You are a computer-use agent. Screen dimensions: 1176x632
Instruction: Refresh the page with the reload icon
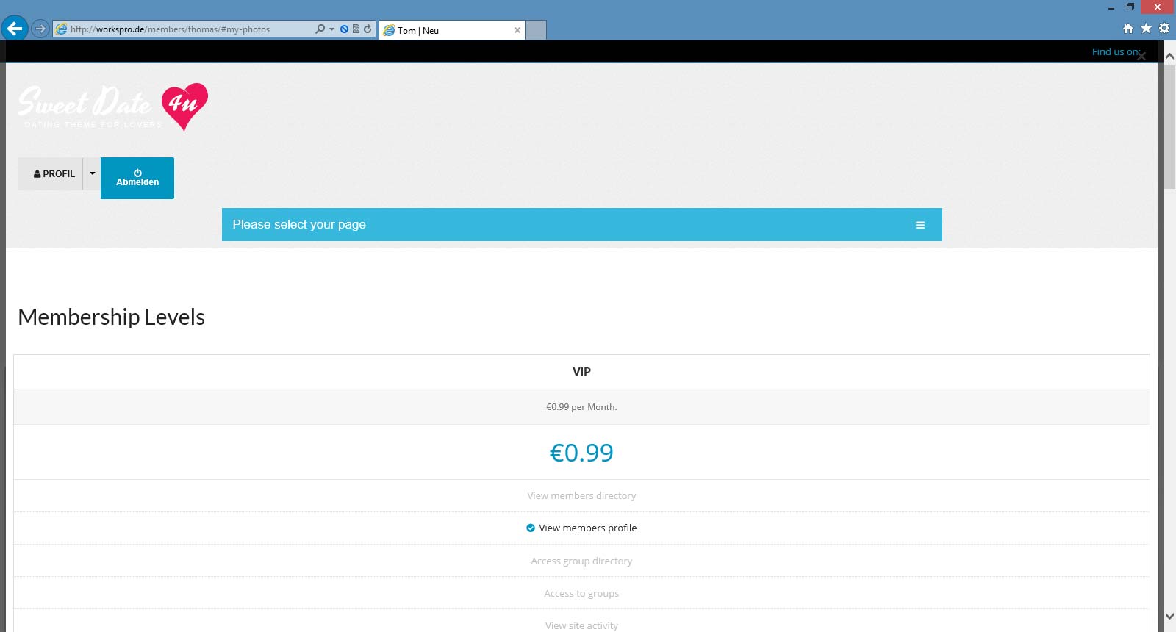coord(367,29)
